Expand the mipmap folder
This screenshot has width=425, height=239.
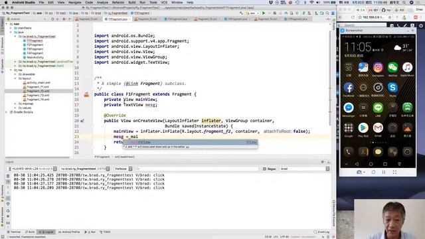tap(15, 104)
